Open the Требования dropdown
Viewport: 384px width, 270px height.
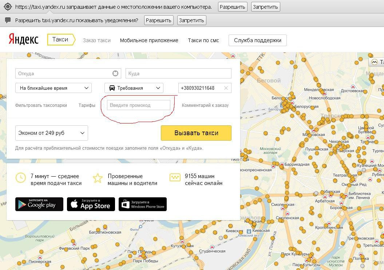[x=134, y=88]
